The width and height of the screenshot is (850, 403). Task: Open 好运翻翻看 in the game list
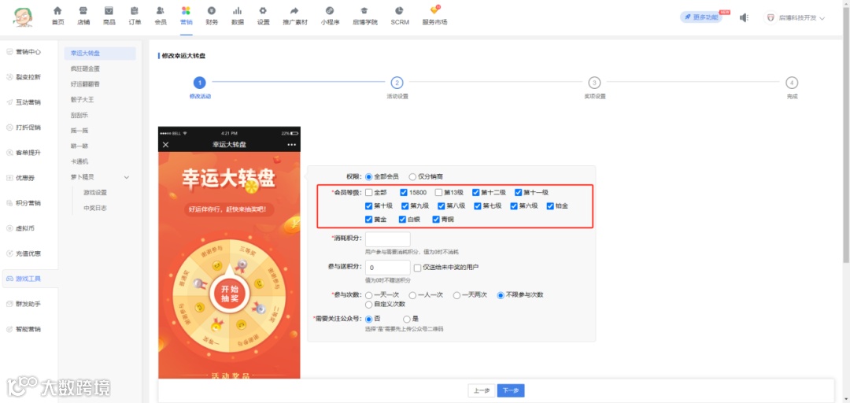86,84
